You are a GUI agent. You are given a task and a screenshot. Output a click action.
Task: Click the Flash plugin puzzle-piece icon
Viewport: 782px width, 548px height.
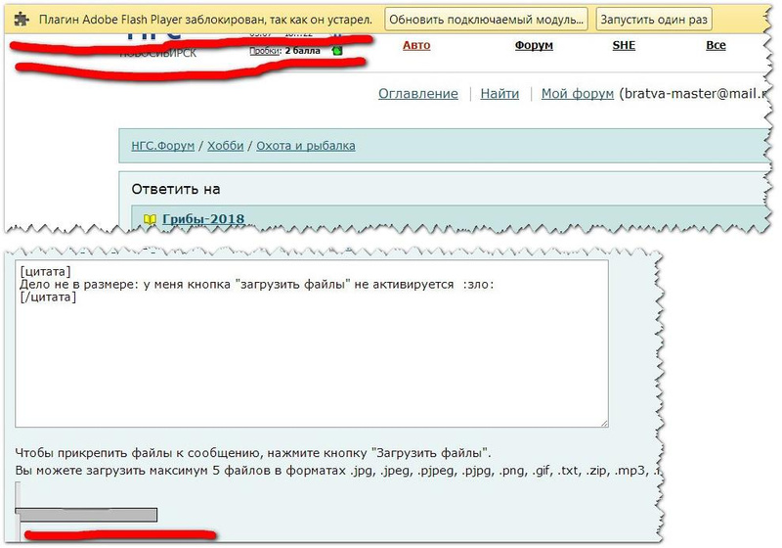[x=22, y=20]
